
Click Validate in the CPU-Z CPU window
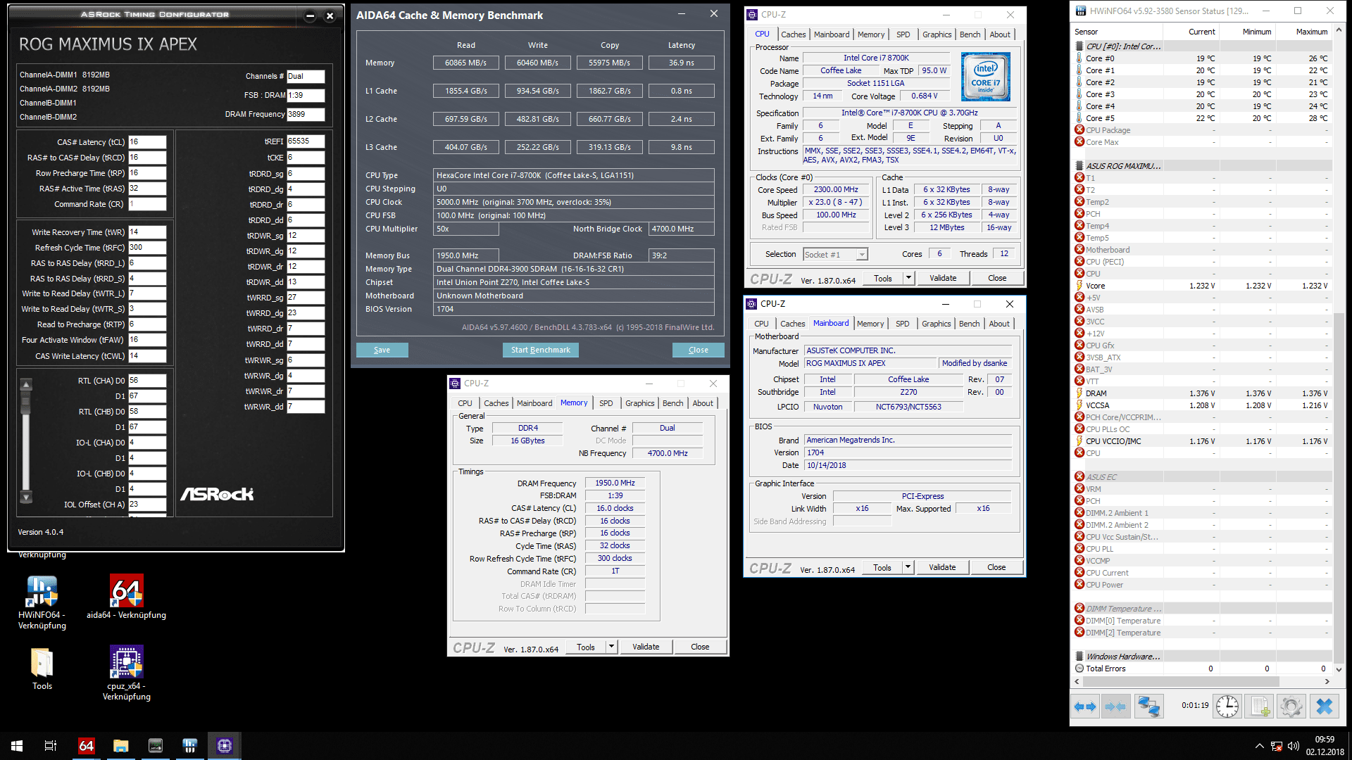pyautogui.click(x=943, y=278)
